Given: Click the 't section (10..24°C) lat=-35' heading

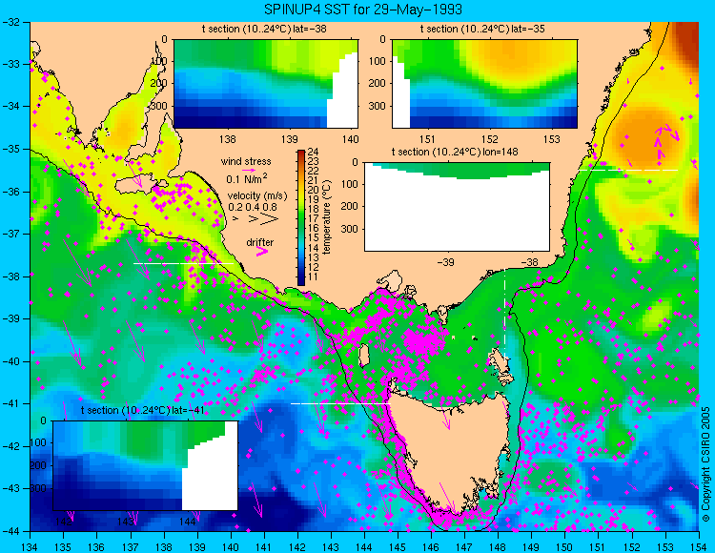Looking at the screenshot, I should (482, 30).
